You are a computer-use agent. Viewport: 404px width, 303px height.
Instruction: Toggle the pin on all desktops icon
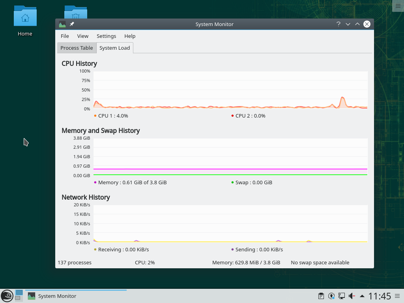coord(72,24)
